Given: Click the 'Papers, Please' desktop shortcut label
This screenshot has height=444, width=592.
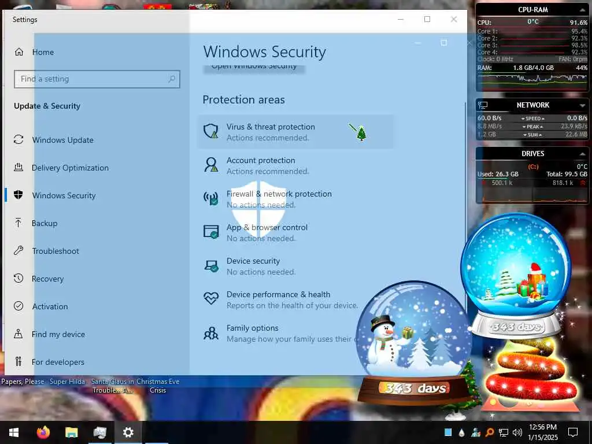Looking at the screenshot, I should 23,382.
